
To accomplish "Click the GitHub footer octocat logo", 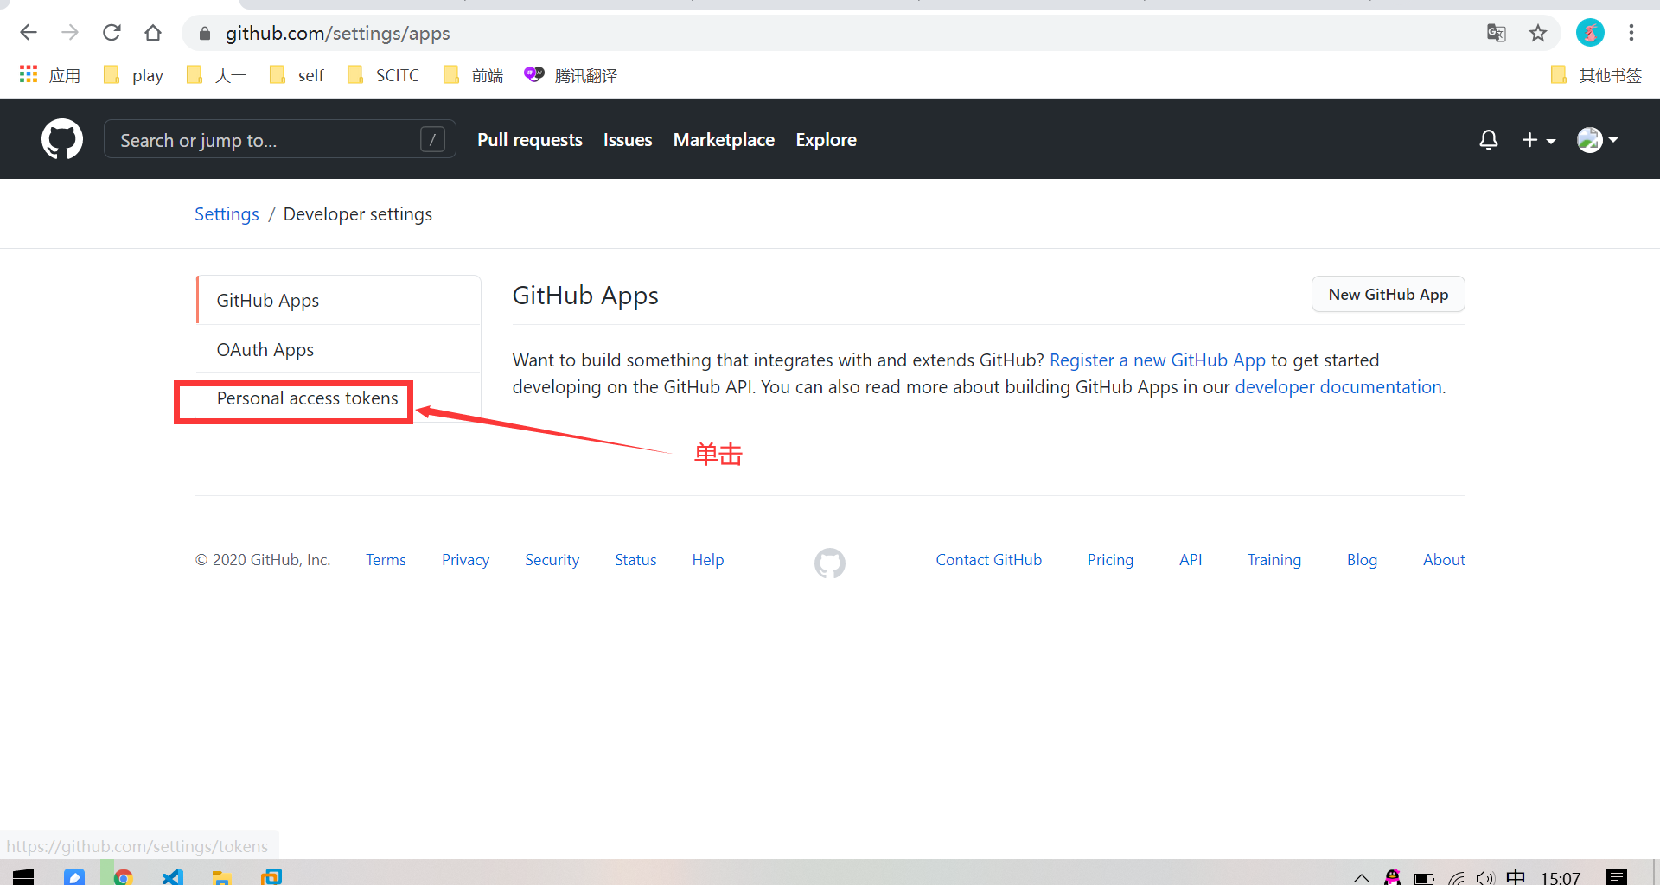I will pyautogui.click(x=829, y=563).
